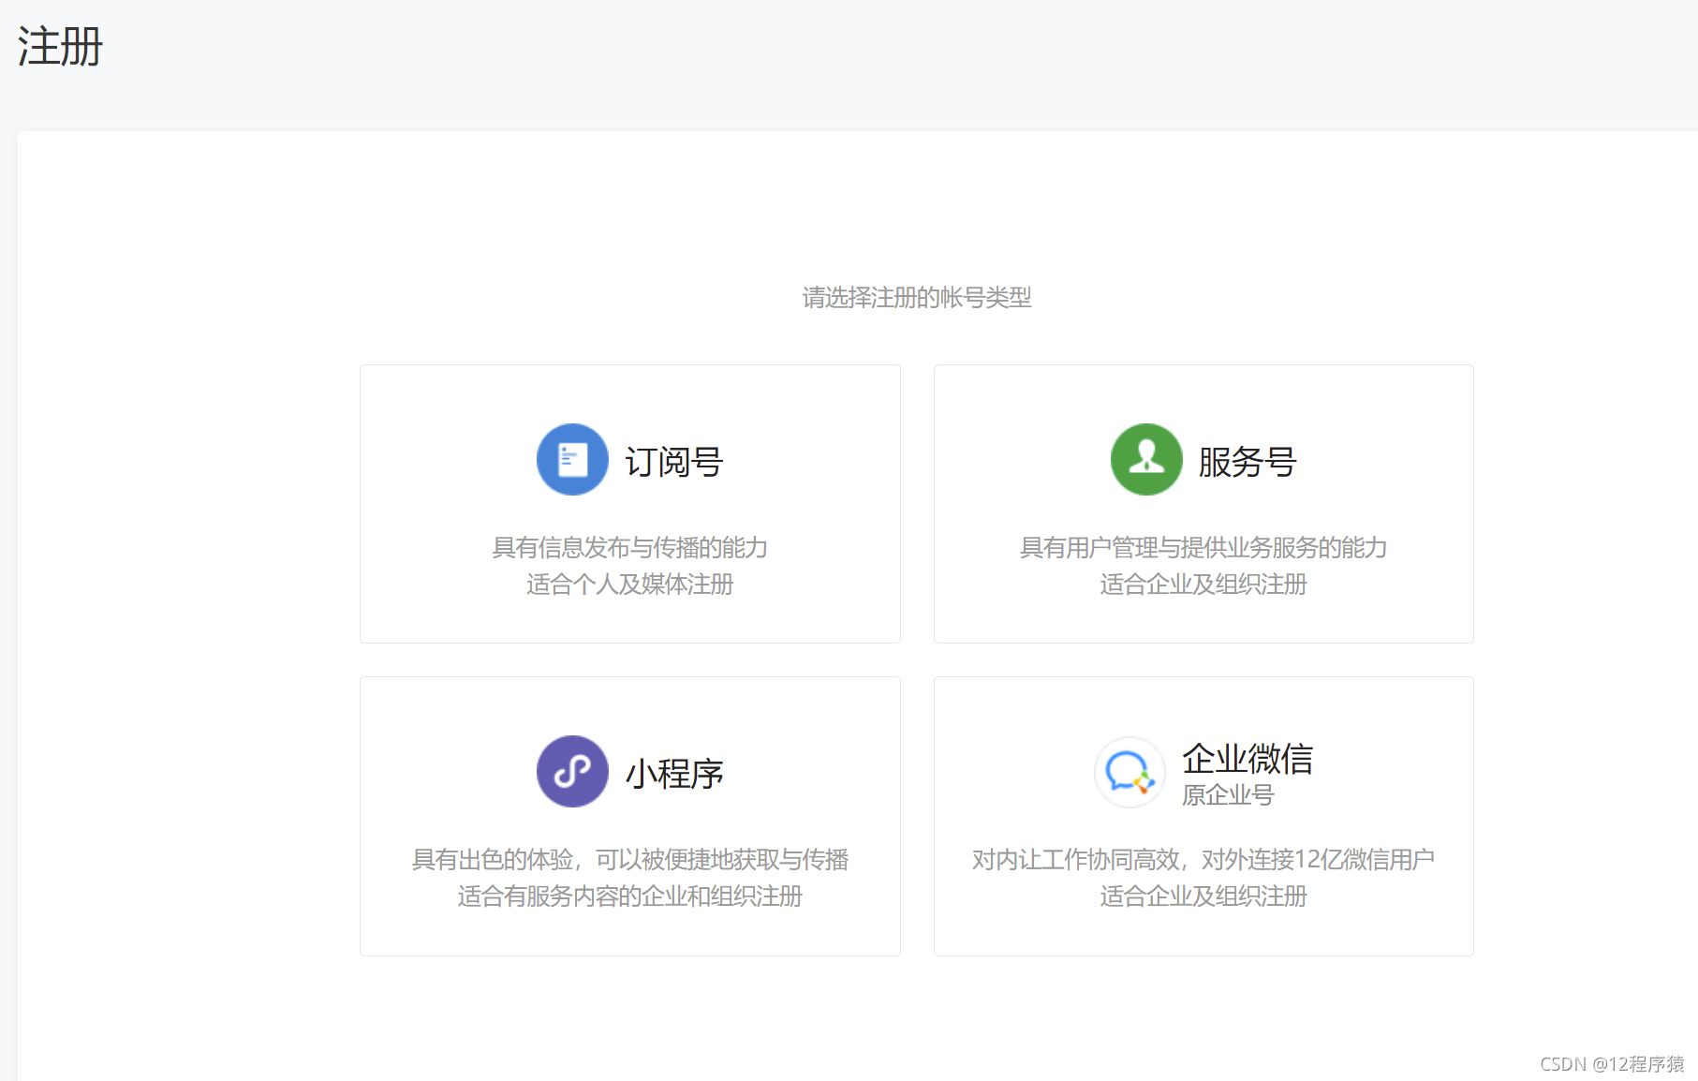Viewport: 1698px width, 1081px height.
Task: Click text 具有信息发布与传播的能力
Action: [x=630, y=547]
